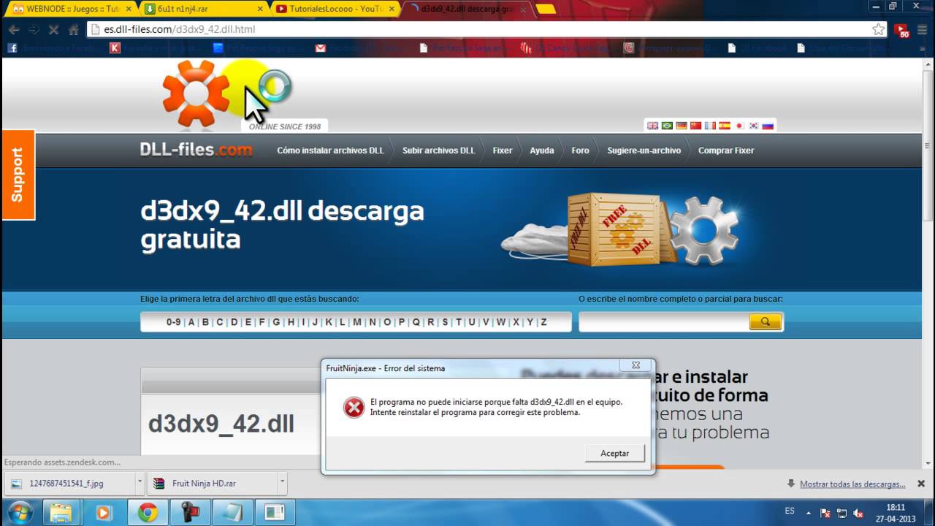Open the Gmail envelope bookmark
The image size is (935, 526).
320,48
